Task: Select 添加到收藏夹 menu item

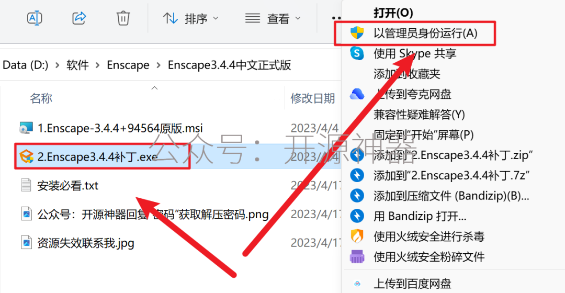Action: (x=407, y=74)
